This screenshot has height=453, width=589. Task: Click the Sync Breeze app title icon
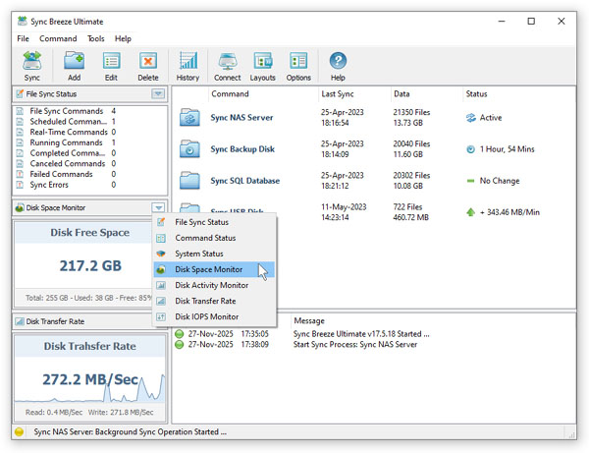coord(23,21)
